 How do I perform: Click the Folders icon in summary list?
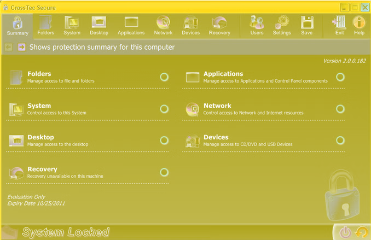[16, 77]
